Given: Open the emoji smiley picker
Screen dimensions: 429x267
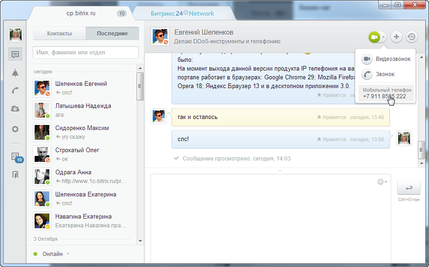Looking at the screenshot, I should click(x=382, y=182).
